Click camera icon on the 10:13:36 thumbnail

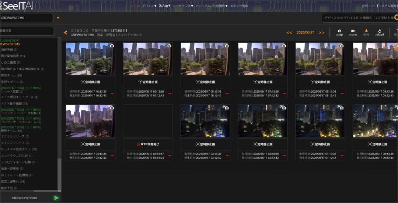click(112, 46)
